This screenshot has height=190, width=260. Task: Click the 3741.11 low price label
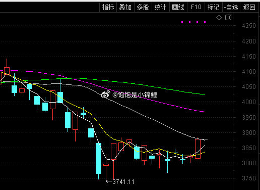pyautogui.click(x=123, y=182)
